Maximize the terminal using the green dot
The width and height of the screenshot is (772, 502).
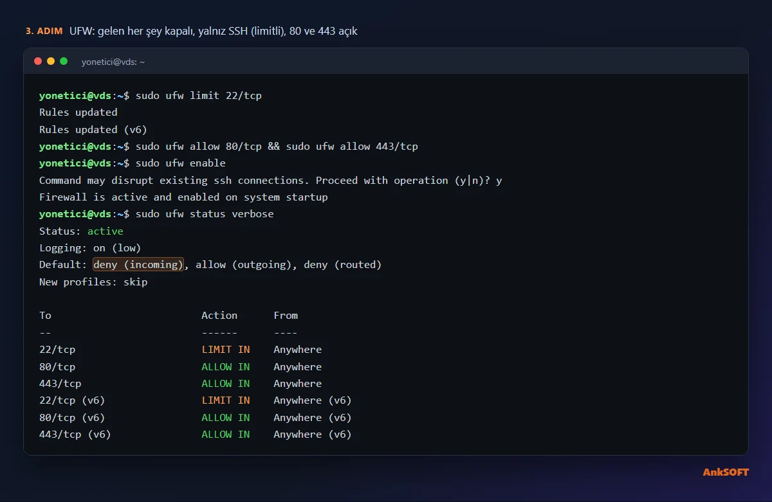point(64,61)
